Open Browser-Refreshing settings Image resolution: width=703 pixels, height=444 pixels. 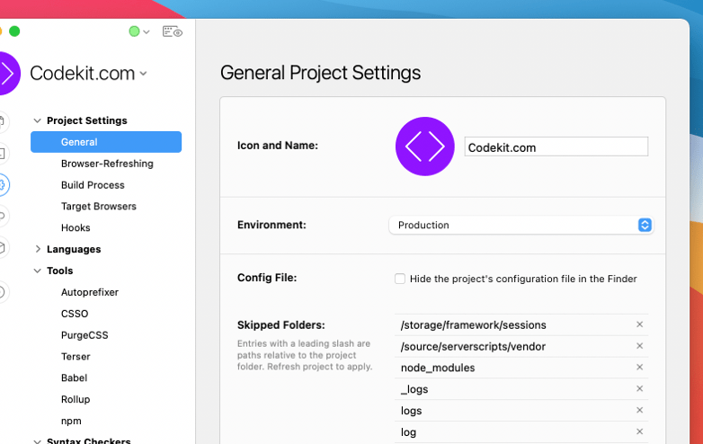tap(107, 164)
